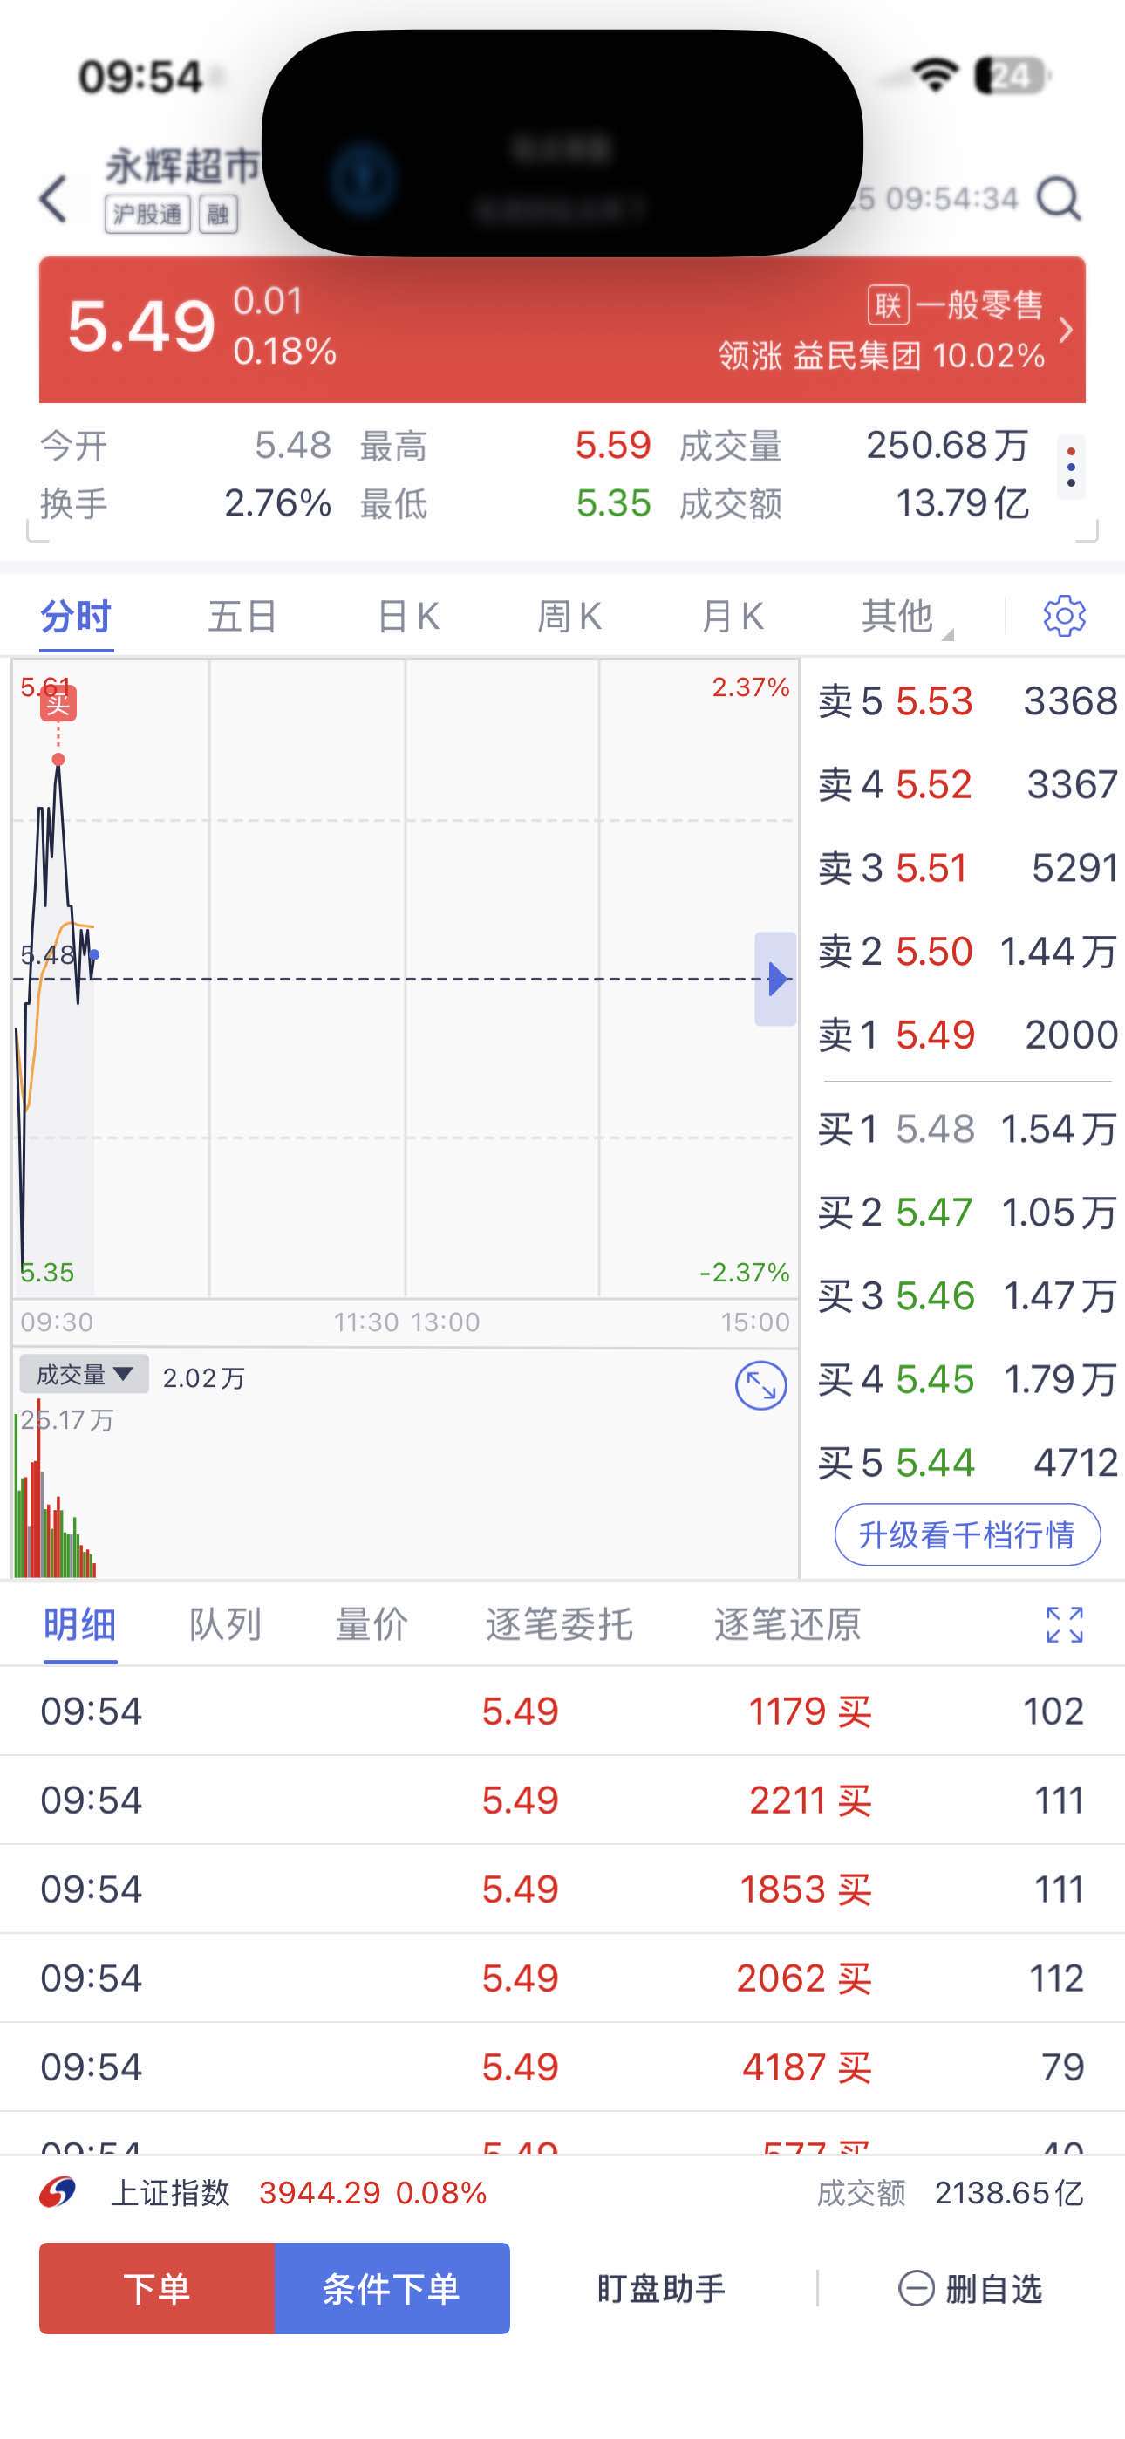The image size is (1125, 2439).
Task: Open chart settings gear icon
Action: [1063, 617]
